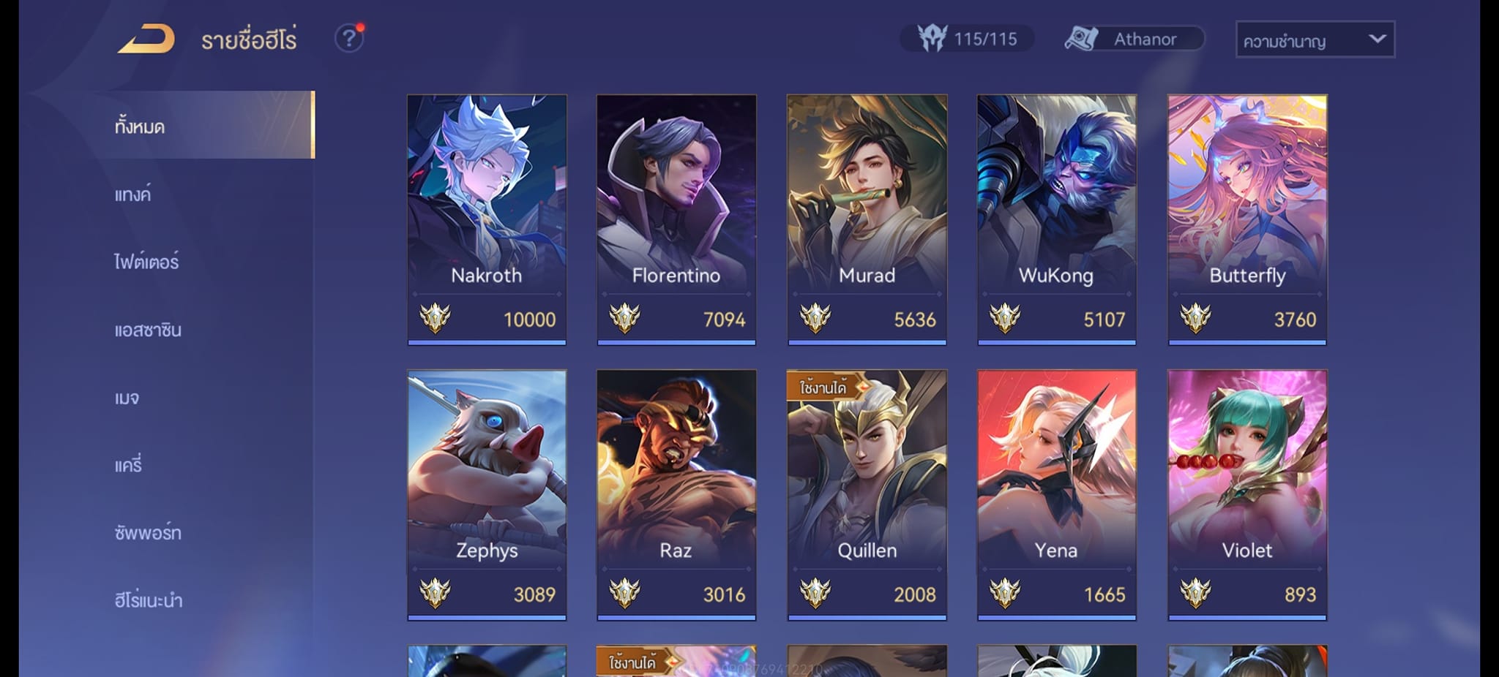1499x677 pixels.
Task: Click Zephys's mastery badge icon
Action: point(435,594)
